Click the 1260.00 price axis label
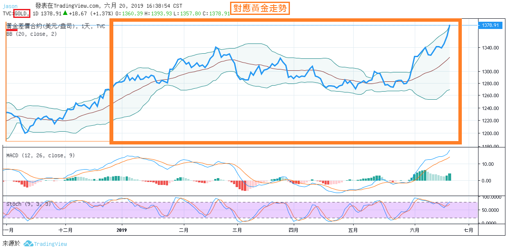The height and width of the screenshot is (251, 508). coord(489,96)
